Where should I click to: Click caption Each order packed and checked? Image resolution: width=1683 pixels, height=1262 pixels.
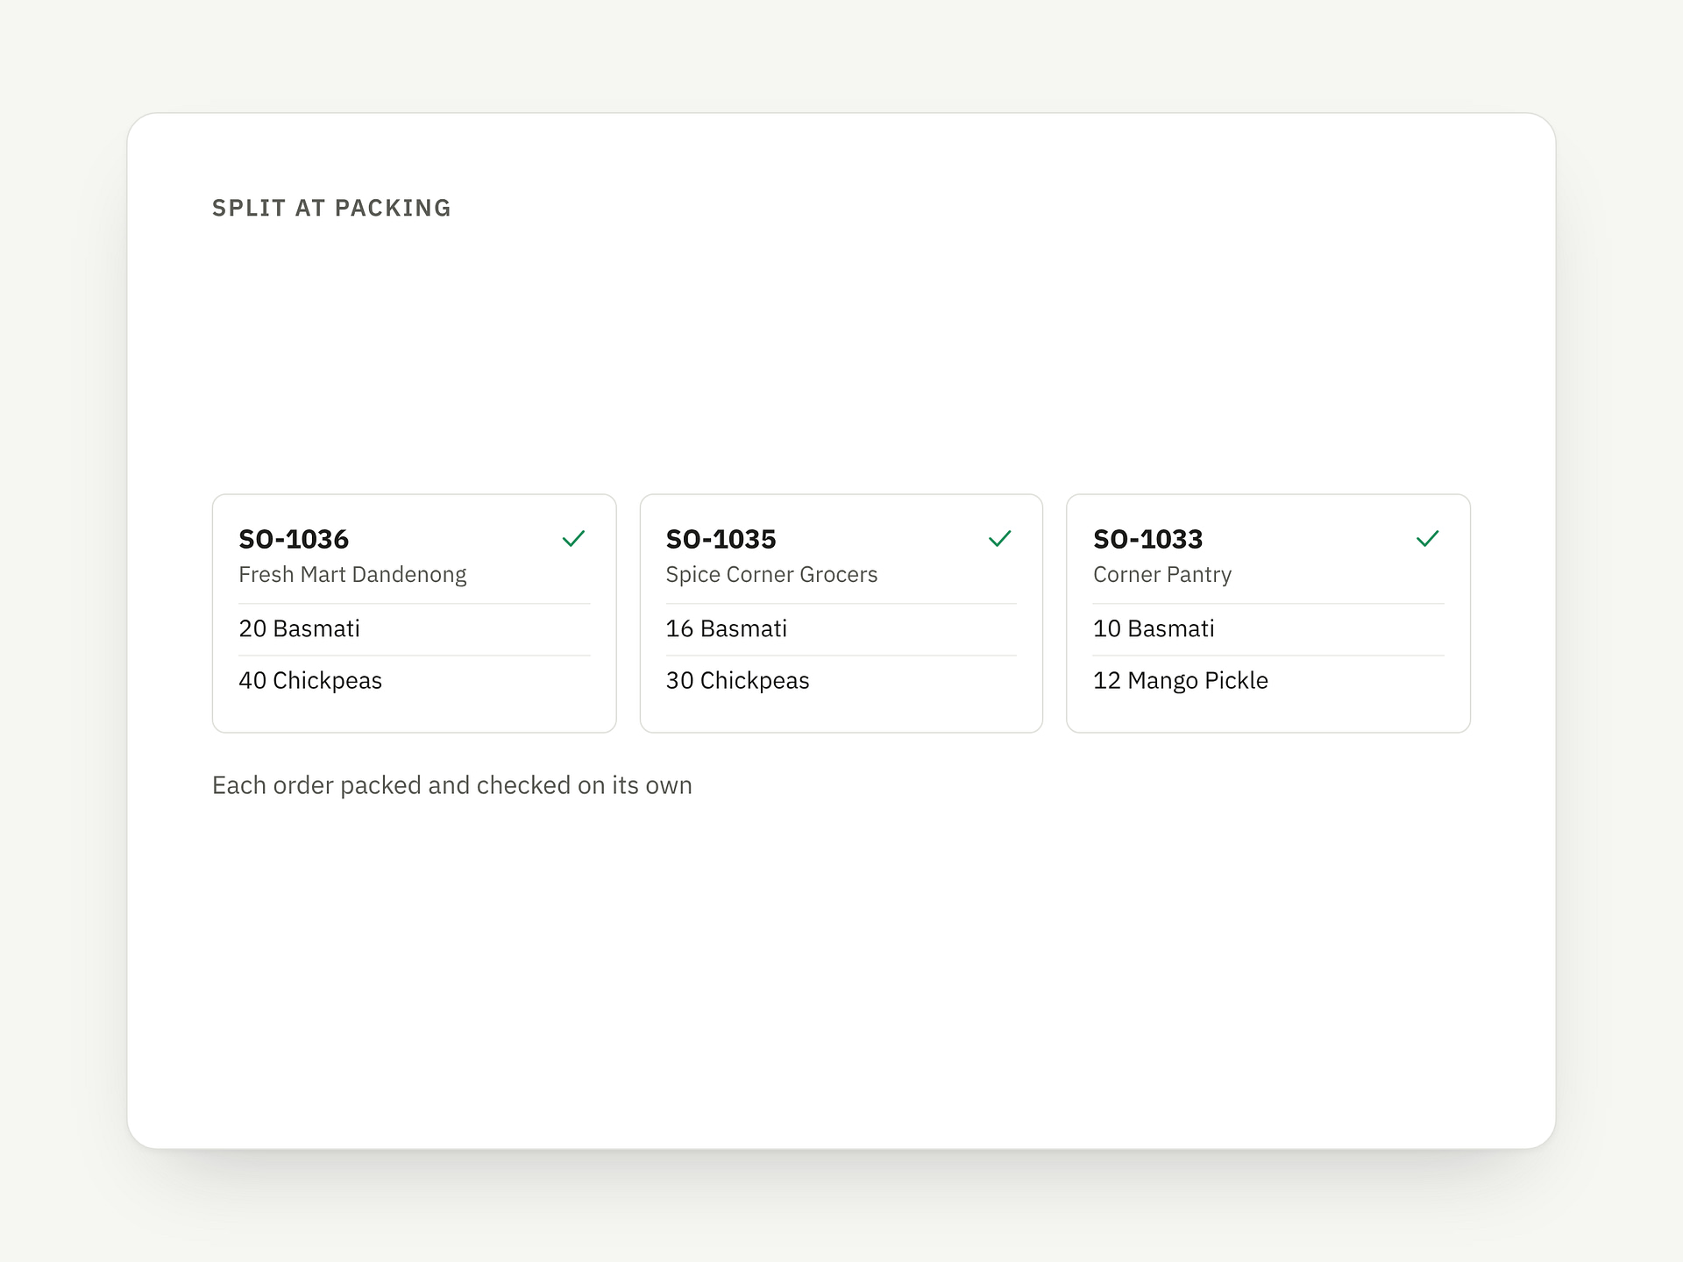point(452,785)
